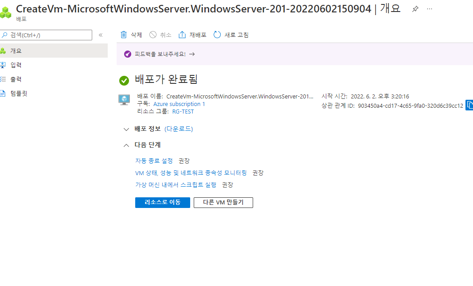Click the 배포가 완료됨 heading
473x286 pixels.
click(x=166, y=79)
